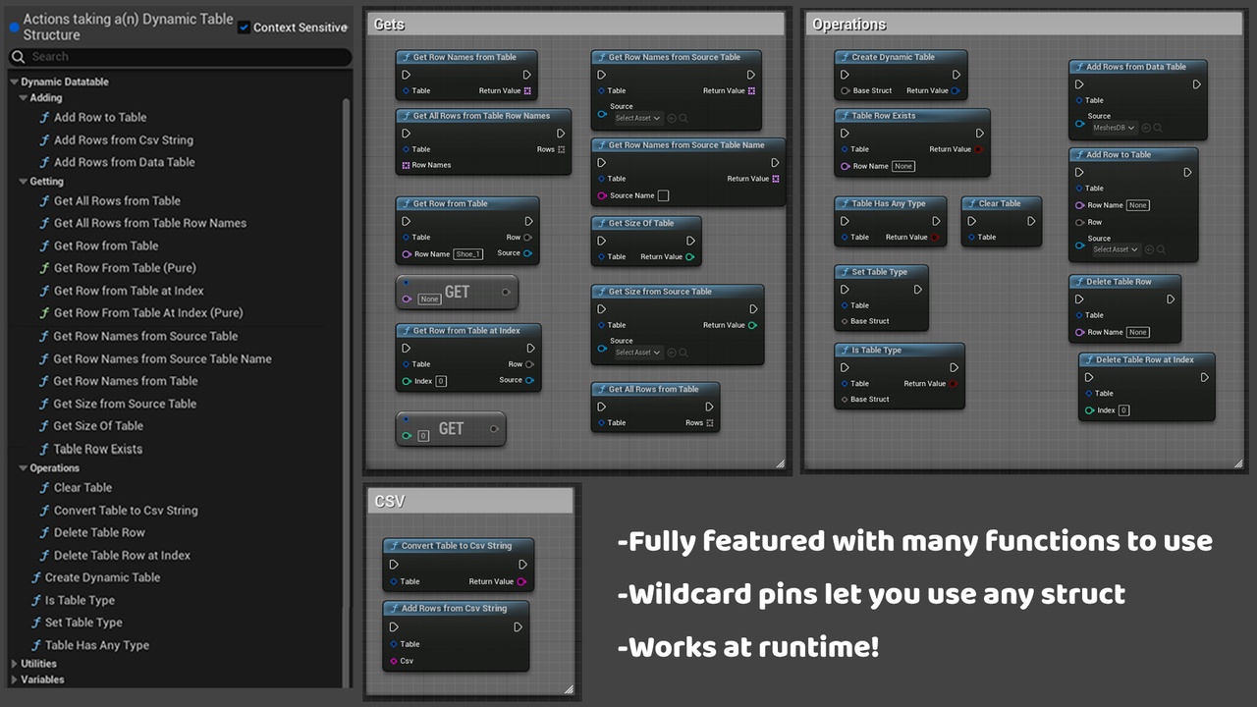Click the red Return Value pin on Table Row Exists
Viewport: 1257px width, 707px height.
[x=978, y=149]
